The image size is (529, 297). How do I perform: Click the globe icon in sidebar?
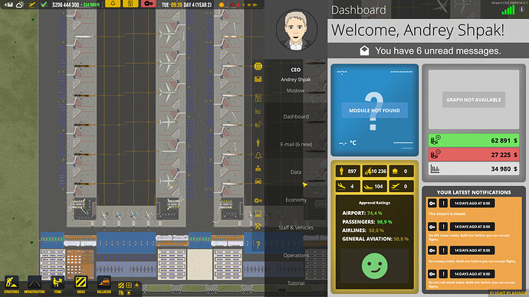pyautogui.click(x=258, y=67)
